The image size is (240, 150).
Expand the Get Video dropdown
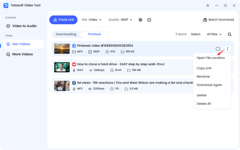(x=92, y=20)
